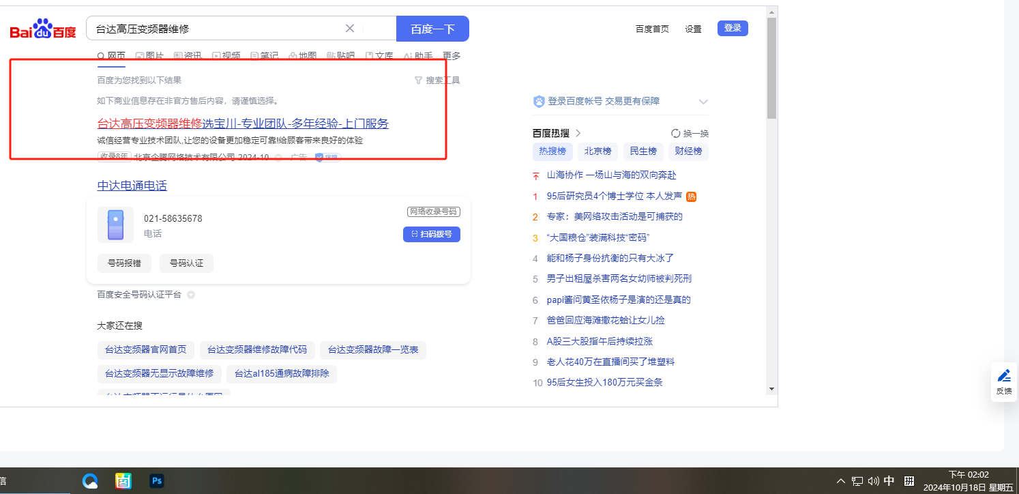Open the browser icon in the taskbar
Viewport: 1019px width, 494px height.
click(90, 481)
